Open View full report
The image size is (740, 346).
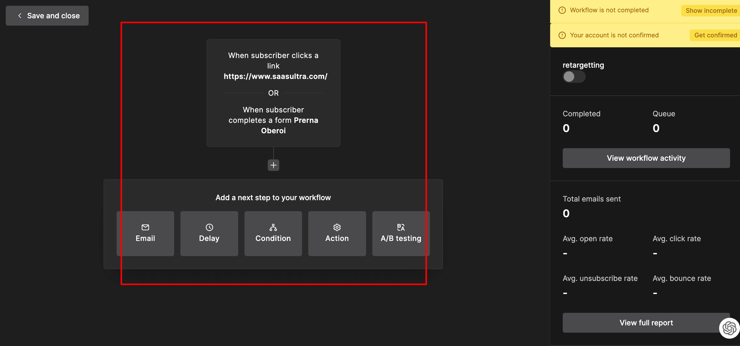click(646, 323)
